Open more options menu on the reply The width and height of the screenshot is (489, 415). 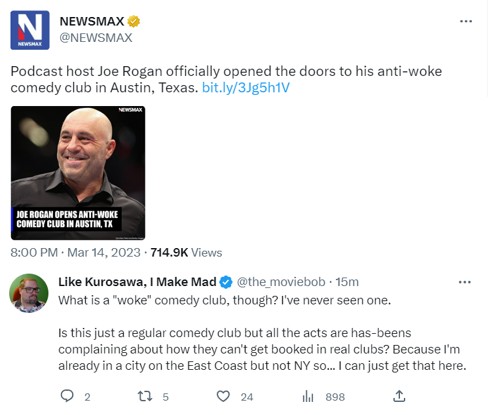pyautogui.click(x=465, y=282)
